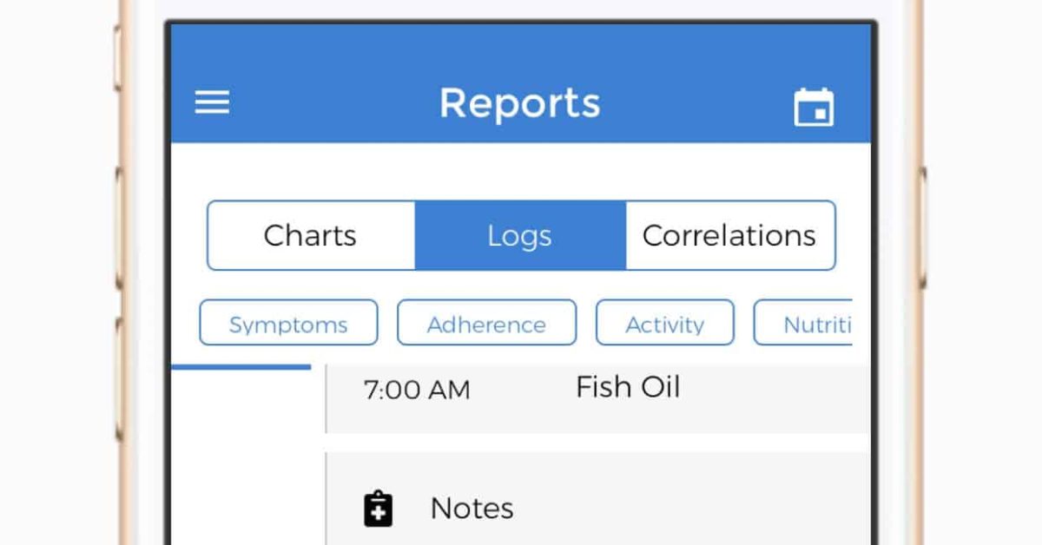
Task: Select the hamburger menu's top bar
Action: pyautogui.click(x=212, y=92)
